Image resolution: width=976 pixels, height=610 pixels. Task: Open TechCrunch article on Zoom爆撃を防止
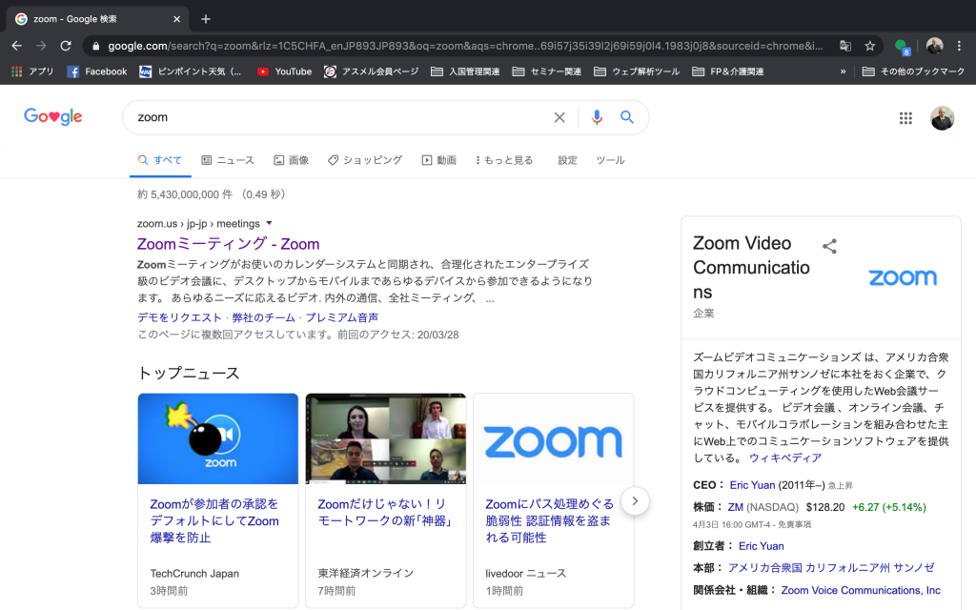214,520
